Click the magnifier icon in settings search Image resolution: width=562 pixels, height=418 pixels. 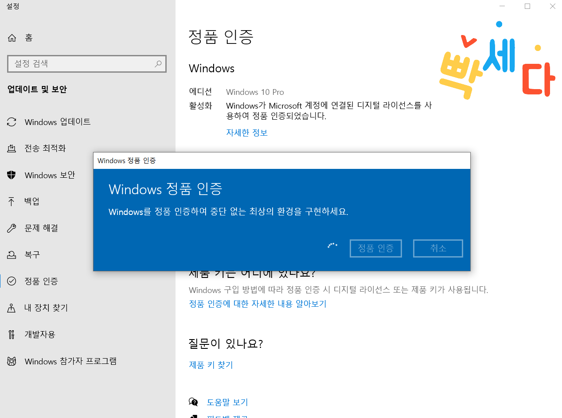[158, 64]
